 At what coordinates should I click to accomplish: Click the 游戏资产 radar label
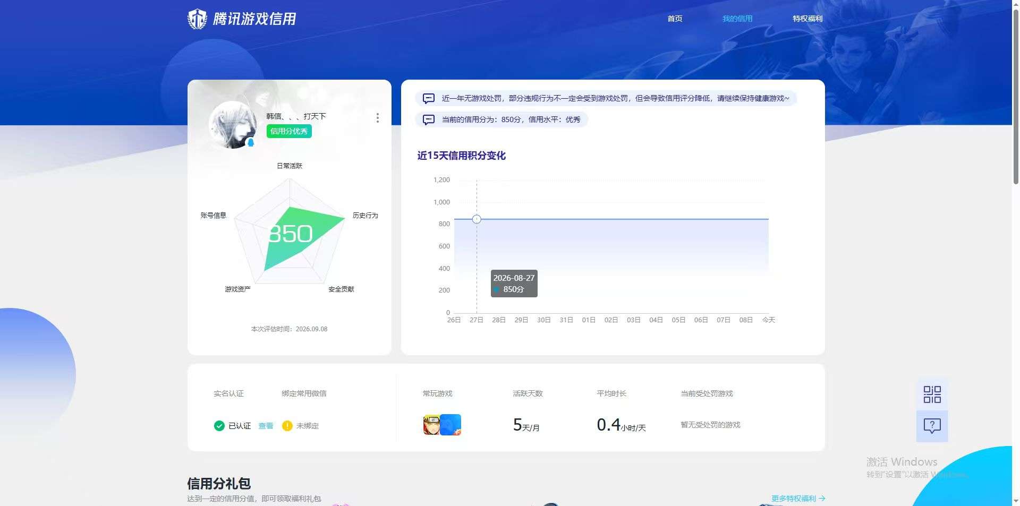point(237,289)
